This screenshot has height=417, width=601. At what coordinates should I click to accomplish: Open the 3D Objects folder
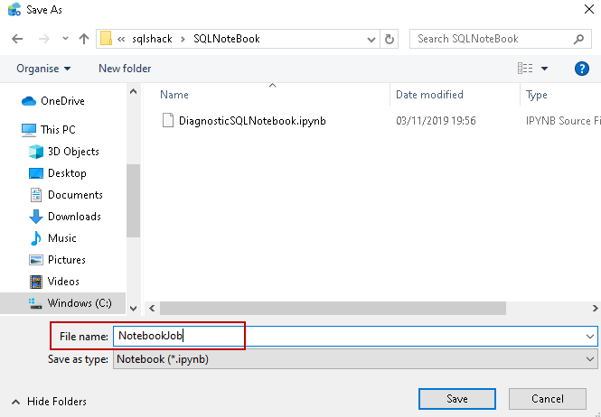point(73,152)
